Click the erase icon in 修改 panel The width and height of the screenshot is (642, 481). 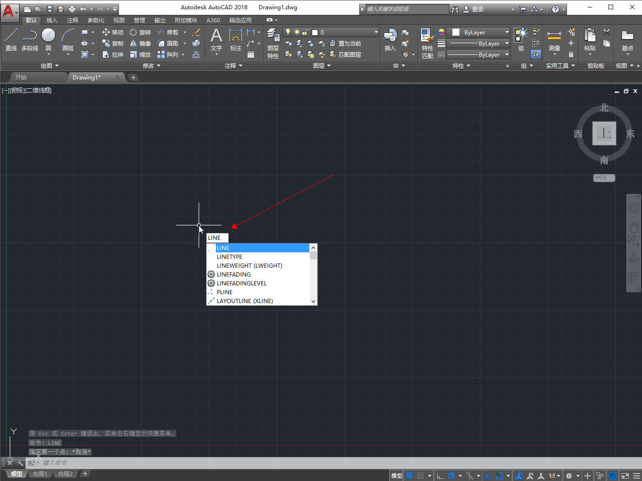point(196,32)
